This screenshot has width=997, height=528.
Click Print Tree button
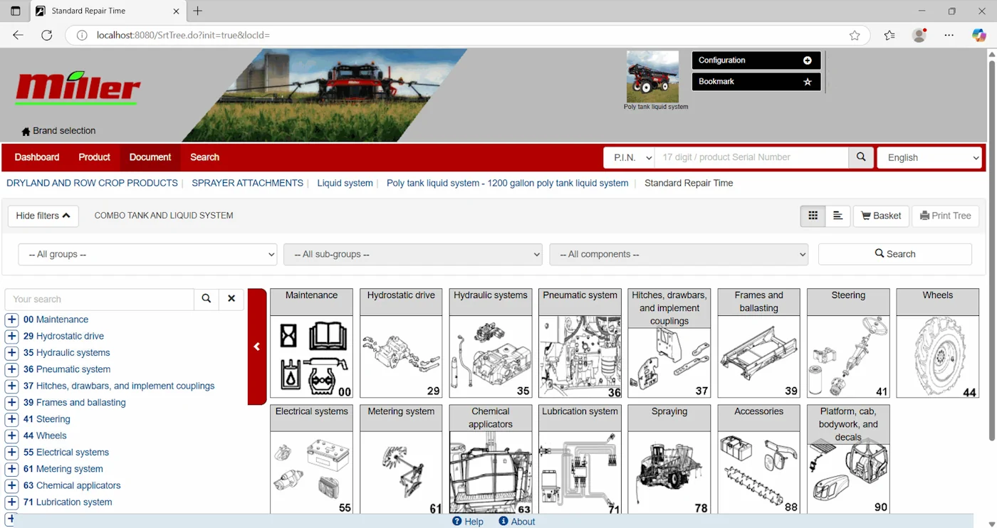(945, 216)
